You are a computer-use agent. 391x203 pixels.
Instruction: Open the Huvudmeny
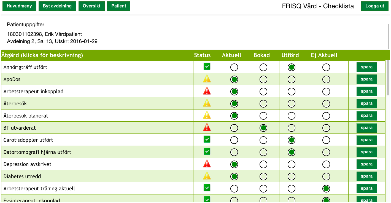pyautogui.click(x=19, y=6)
